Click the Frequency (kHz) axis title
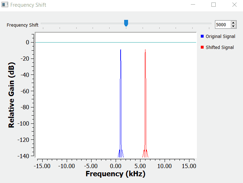This screenshot has width=243, height=183. tap(115, 174)
